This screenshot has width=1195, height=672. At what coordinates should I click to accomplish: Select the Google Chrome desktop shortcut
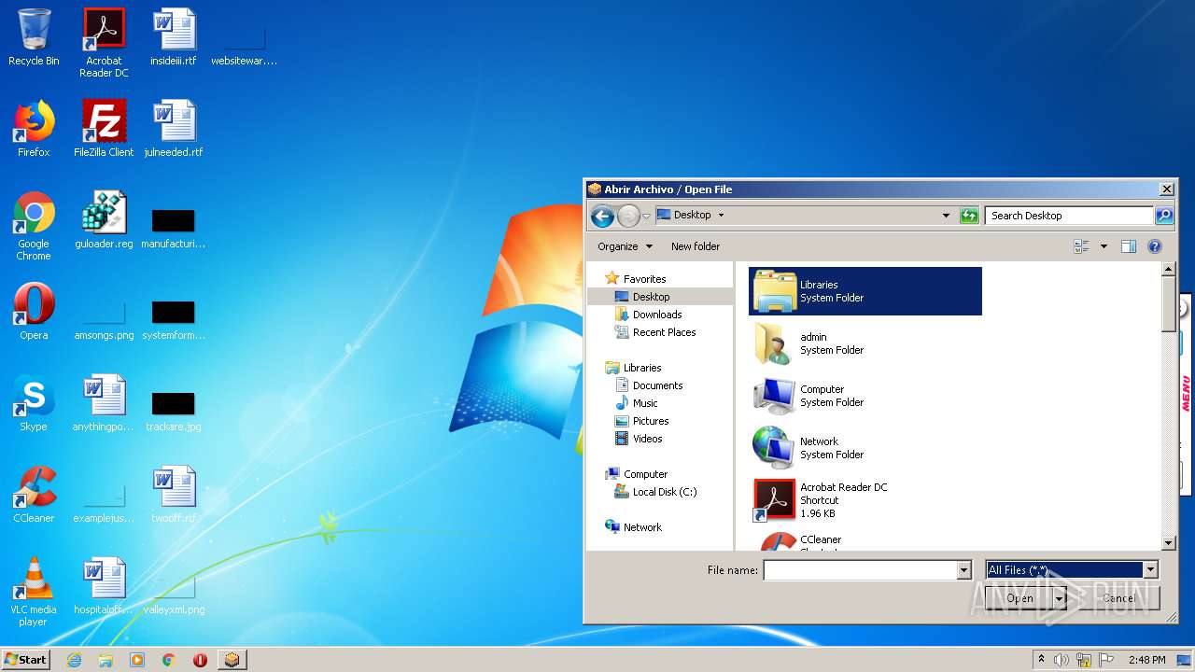coord(34,227)
